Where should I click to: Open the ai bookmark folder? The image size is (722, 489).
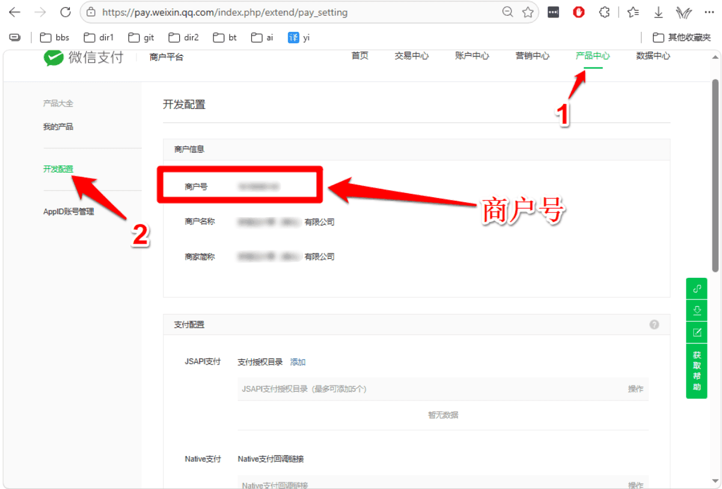pos(263,37)
